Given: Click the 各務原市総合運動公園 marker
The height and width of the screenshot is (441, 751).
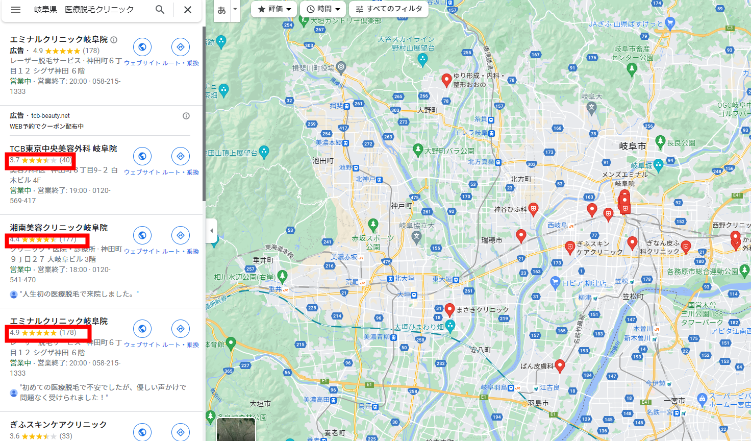Looking at the screenshot, I should click(744, 271).
